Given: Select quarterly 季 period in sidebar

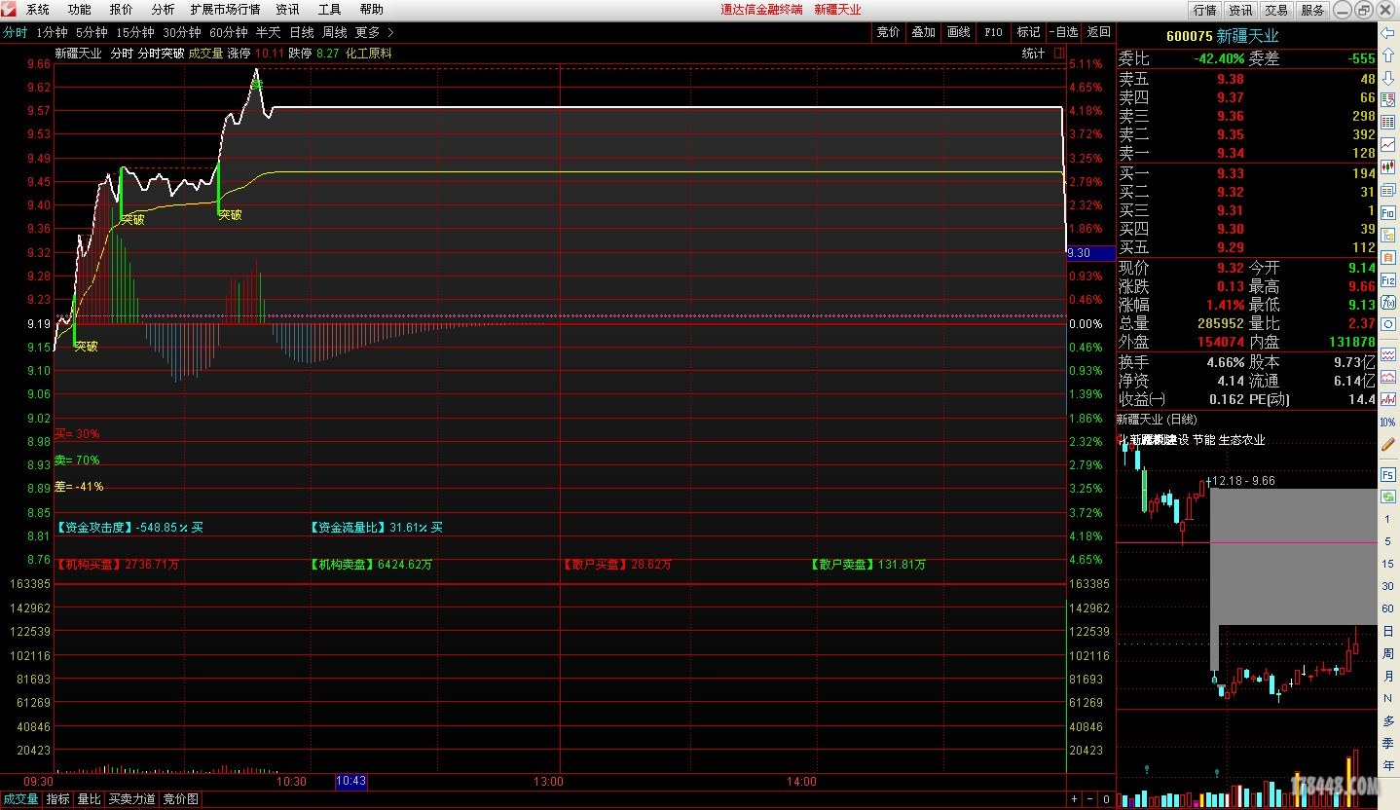Looking at the screenshot, I should 1387,743.
